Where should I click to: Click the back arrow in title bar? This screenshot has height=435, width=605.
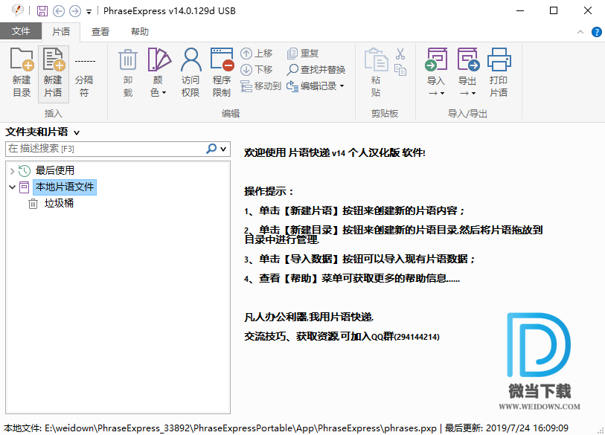coord(59,11)
